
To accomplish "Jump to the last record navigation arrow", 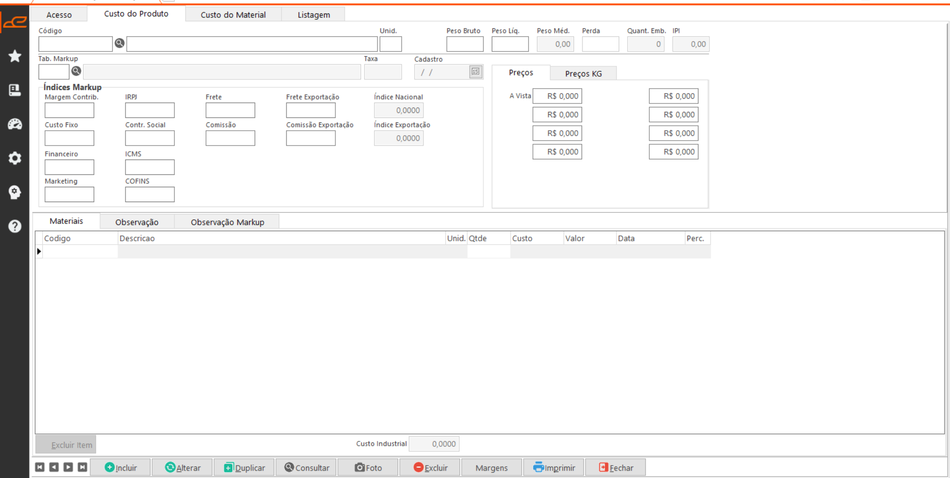I will [x=82, y=467].
